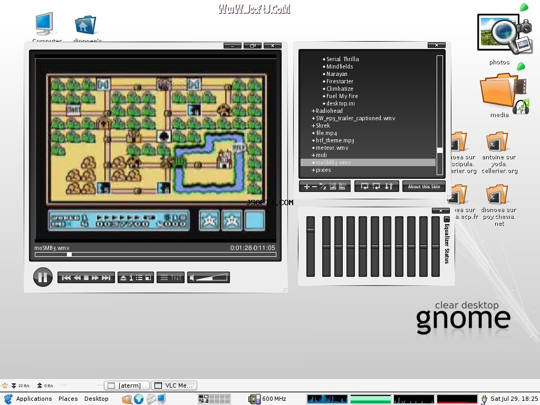Click the eject/open media icon
Image resolution: width=540 pixels, height=405 pixels.
pyautogui.click(x=123, y=277)
